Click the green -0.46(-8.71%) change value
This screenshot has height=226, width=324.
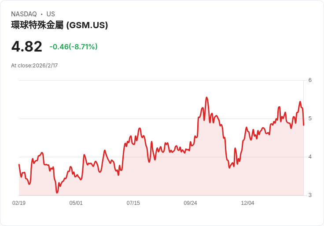(74, 47)
